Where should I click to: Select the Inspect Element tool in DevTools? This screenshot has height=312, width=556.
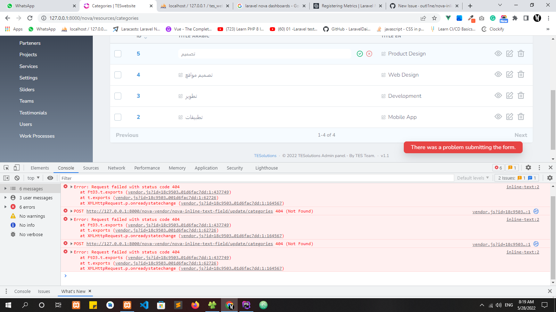6,167
